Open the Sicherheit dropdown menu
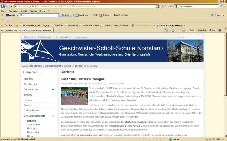Screen dimensions: 227x141 pyautogui.click(x=203, y=30)
